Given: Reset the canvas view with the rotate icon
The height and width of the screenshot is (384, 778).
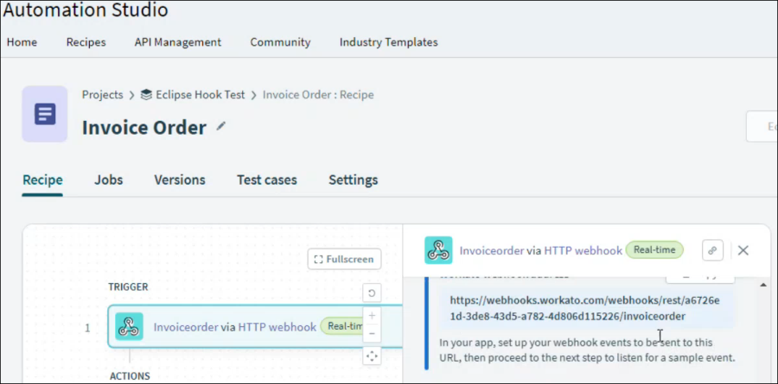Looking at the screenshot, I should (x=372, y=293).
